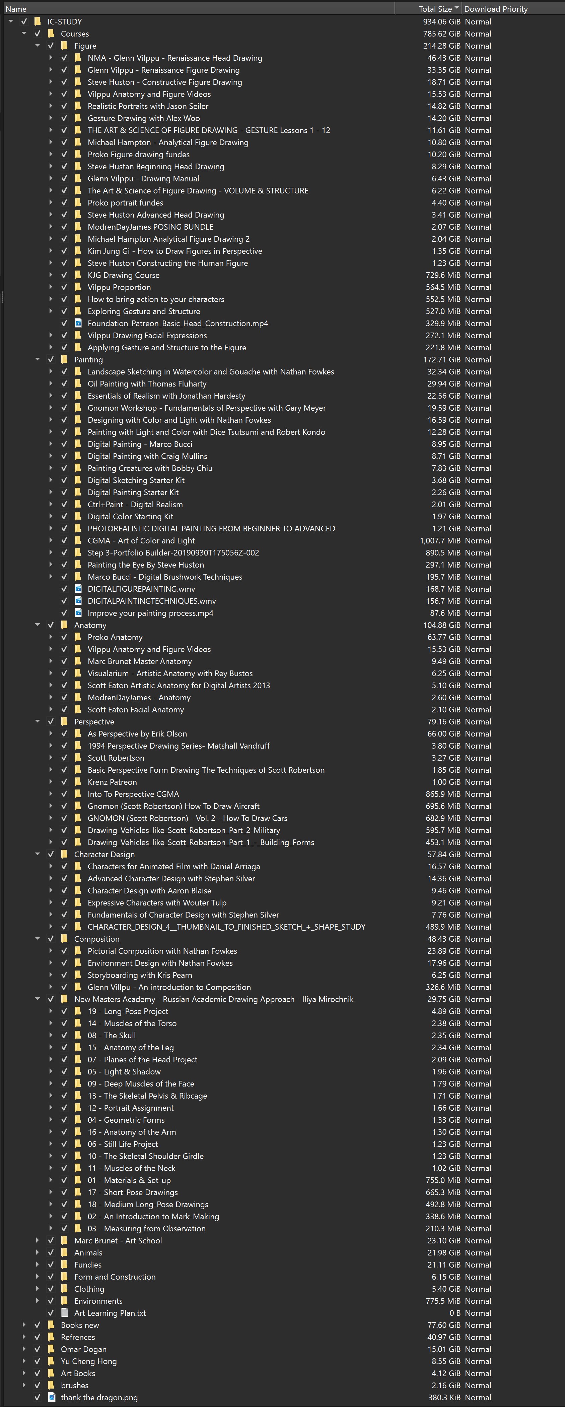Click the Figure folder icon

[x=64, y=46]
